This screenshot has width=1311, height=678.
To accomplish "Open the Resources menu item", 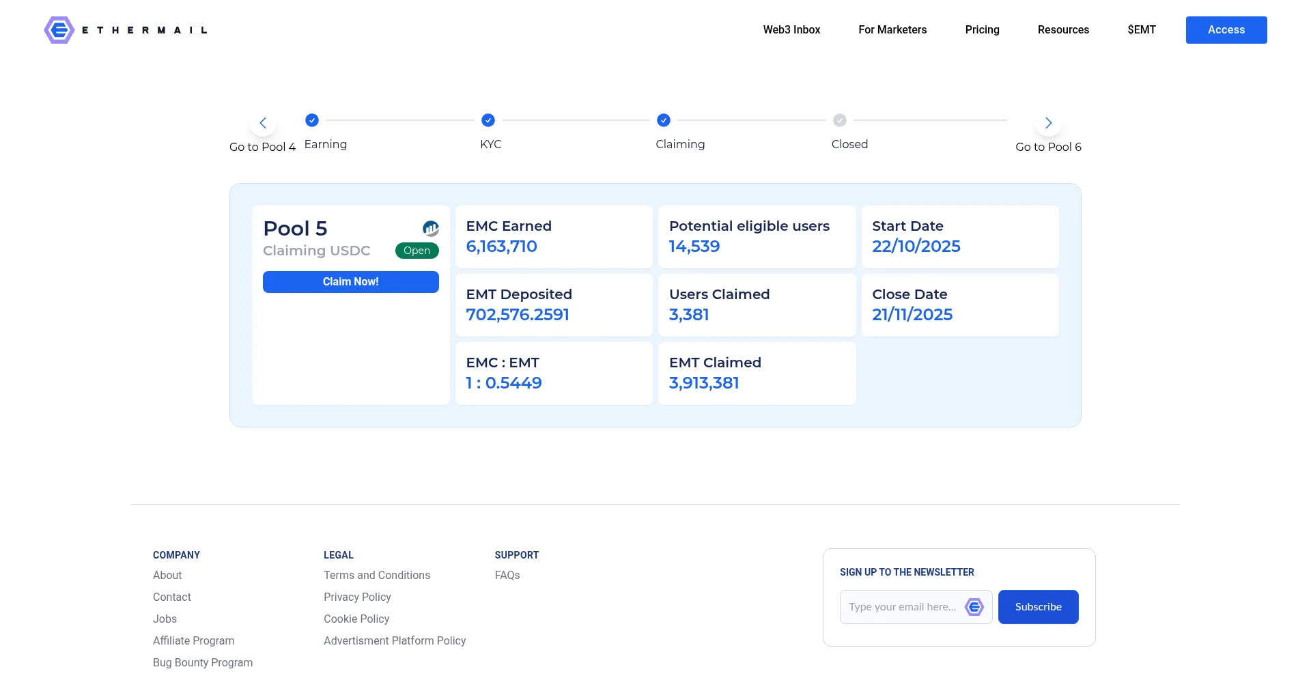I will tap(1063, 30).
